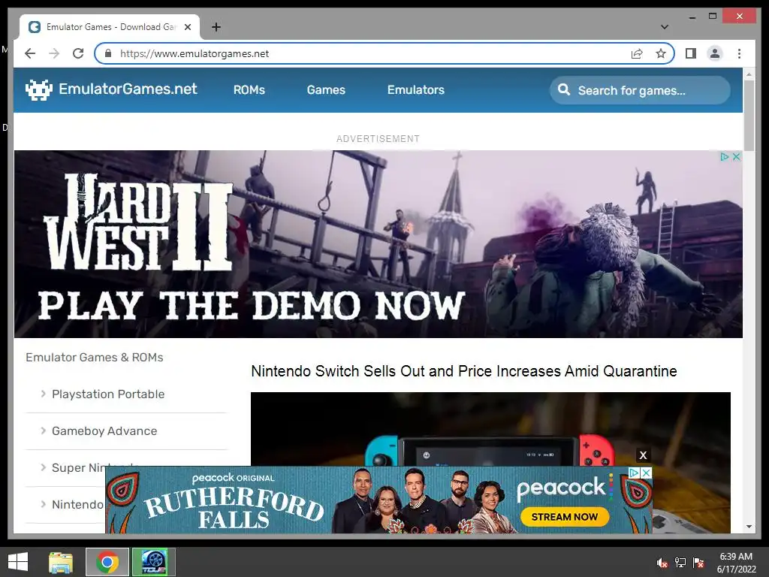This screenshot has height=577, width=769.
Task: Click AdChoices icon on Peacock banner
Action: (x=634, y=473)
